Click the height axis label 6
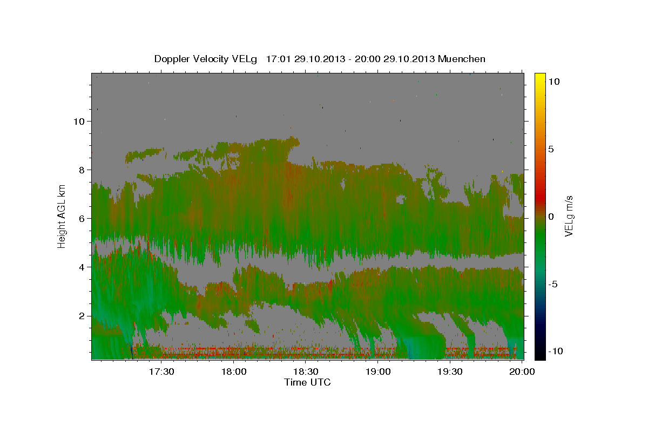Image resolution: width=648 pixels, height=432 pixels. click(x=82, y=219)
